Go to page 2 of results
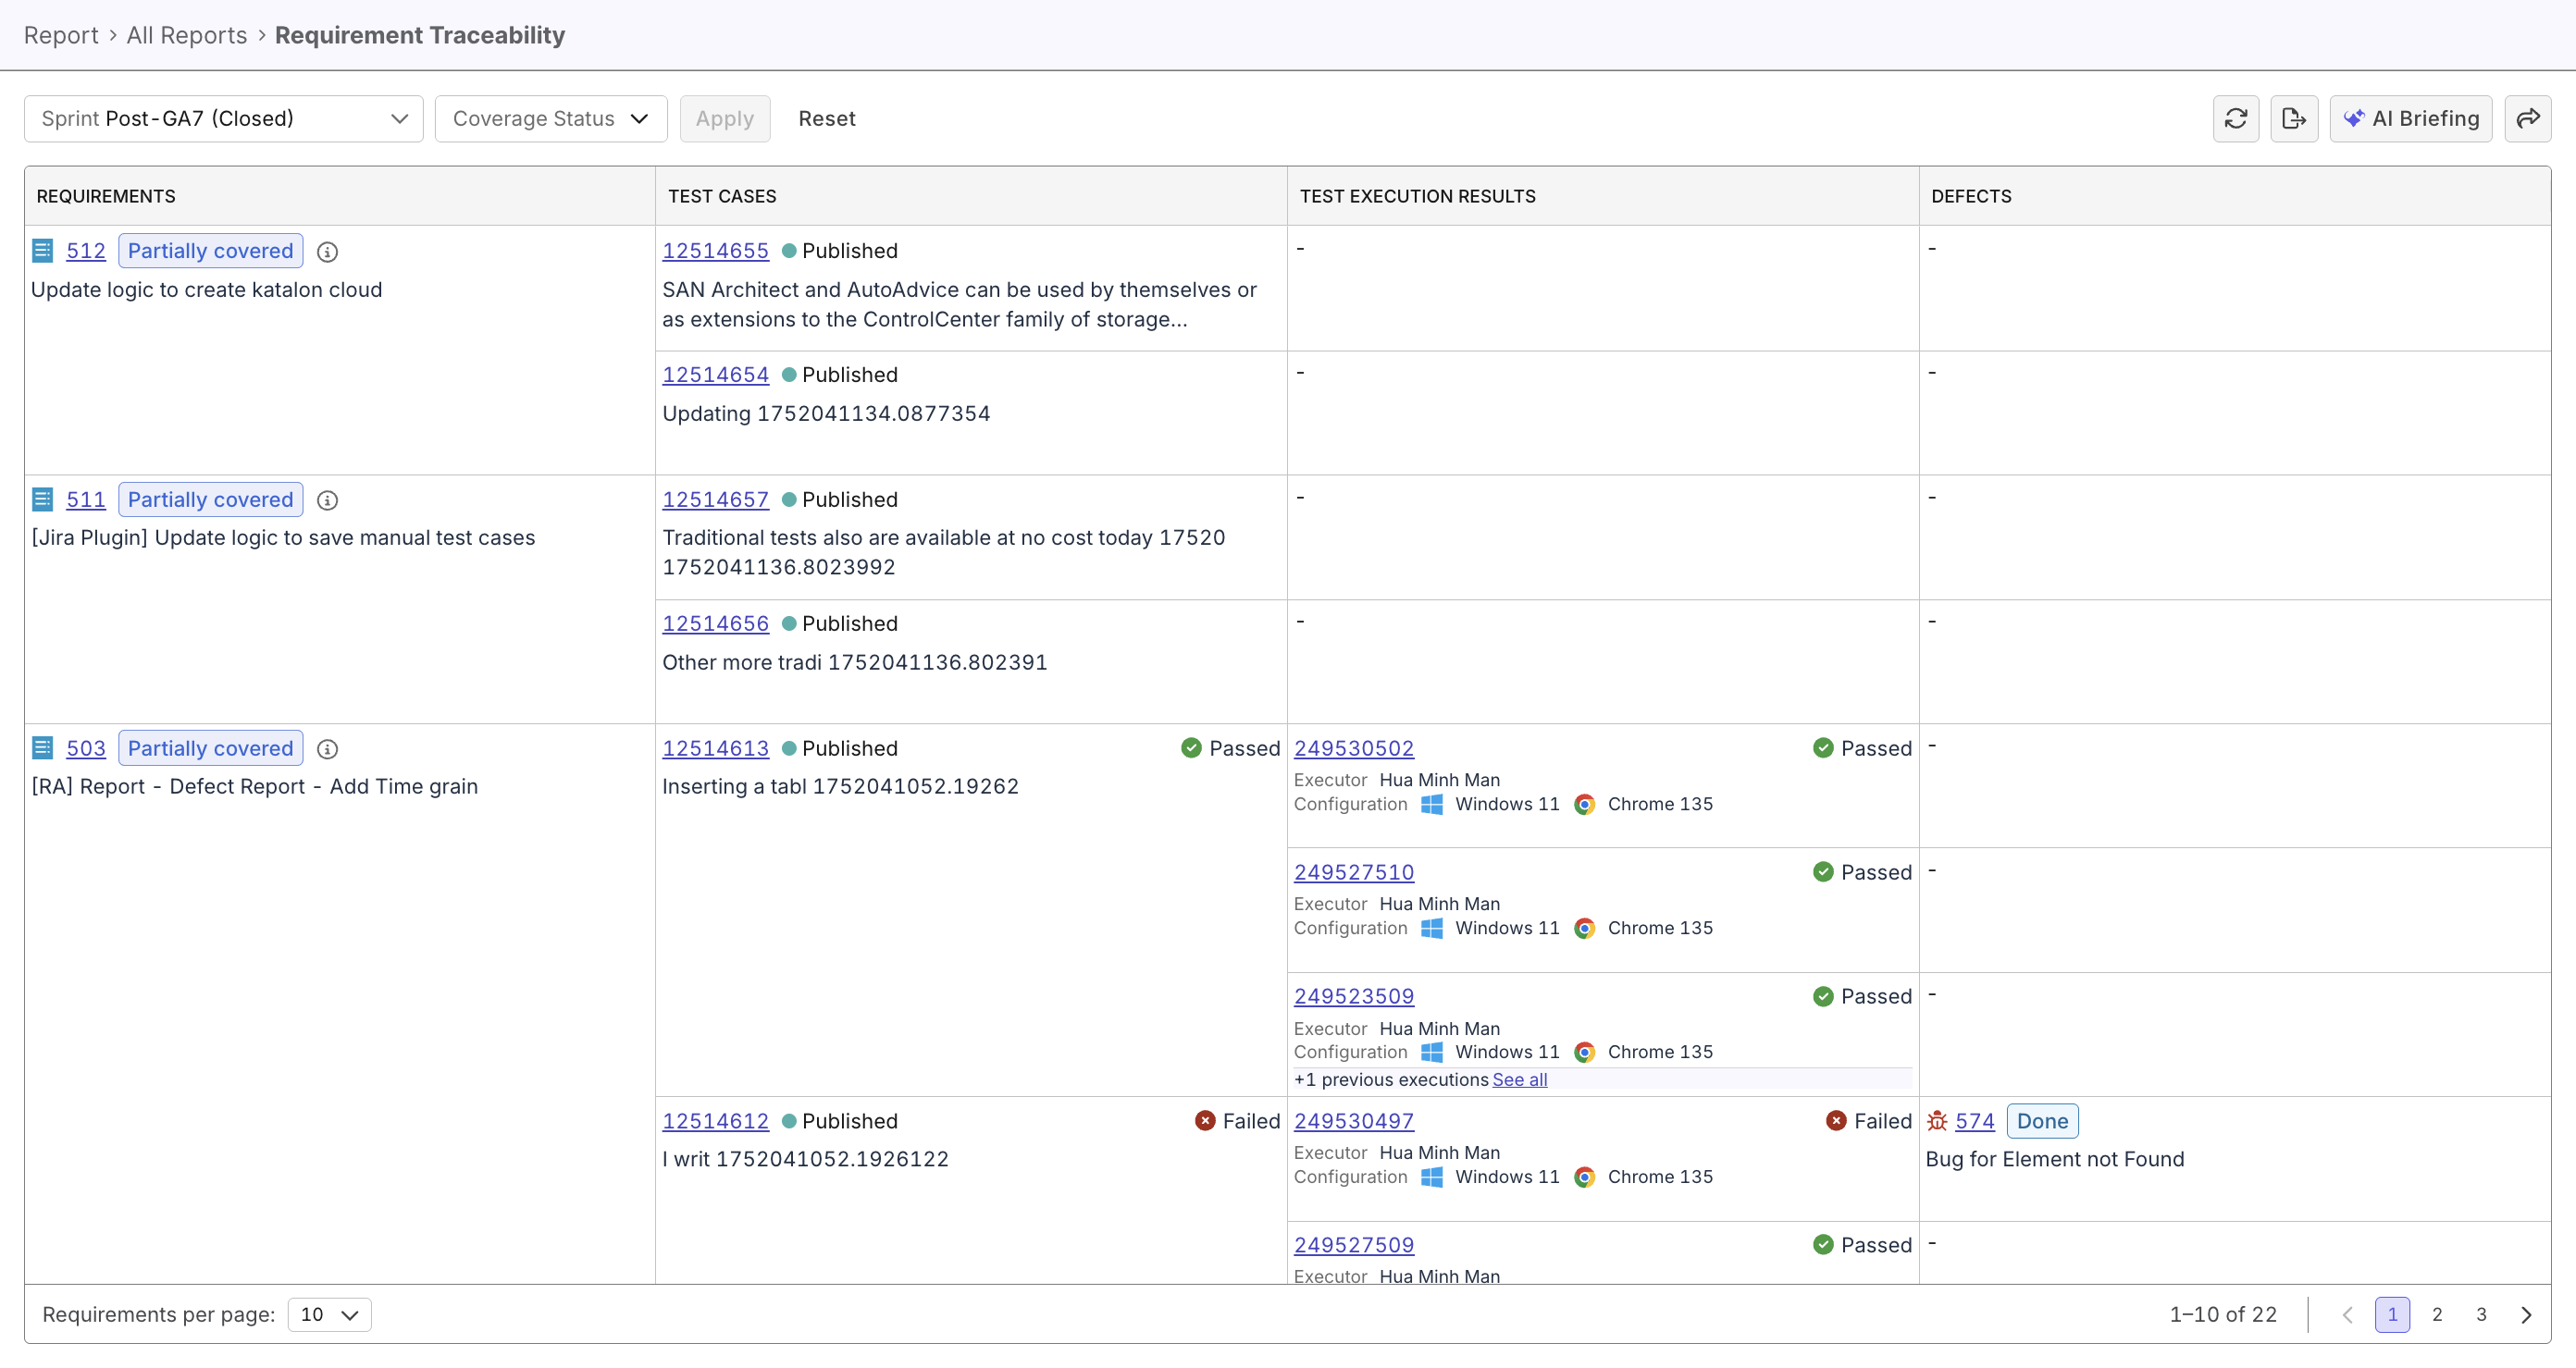This screenshot has width=2576, height=1368. coord(2437,1314)
